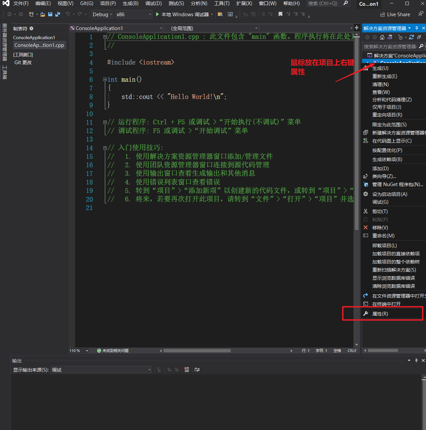Select 属性(R) in the context menu

(380, 314)
